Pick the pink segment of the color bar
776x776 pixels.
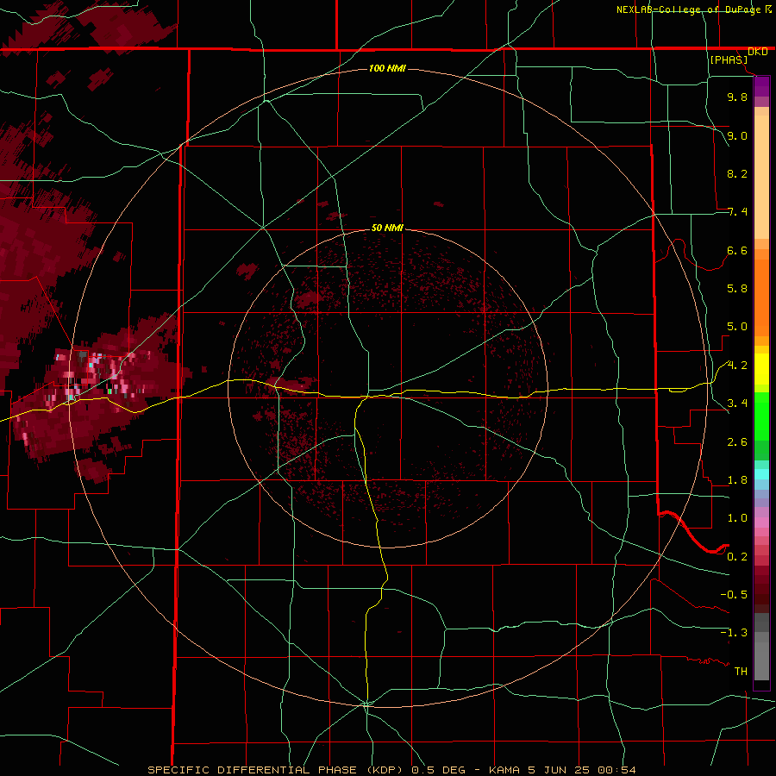(761, 523)
